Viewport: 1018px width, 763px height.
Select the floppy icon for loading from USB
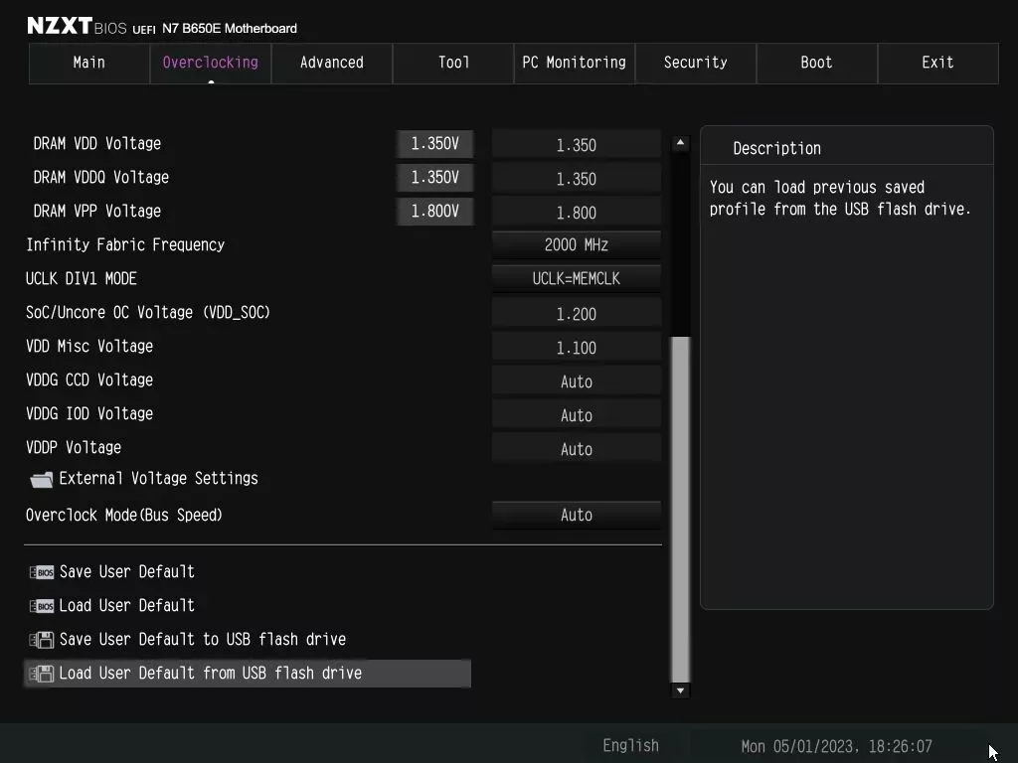click(x=43, y=674)
